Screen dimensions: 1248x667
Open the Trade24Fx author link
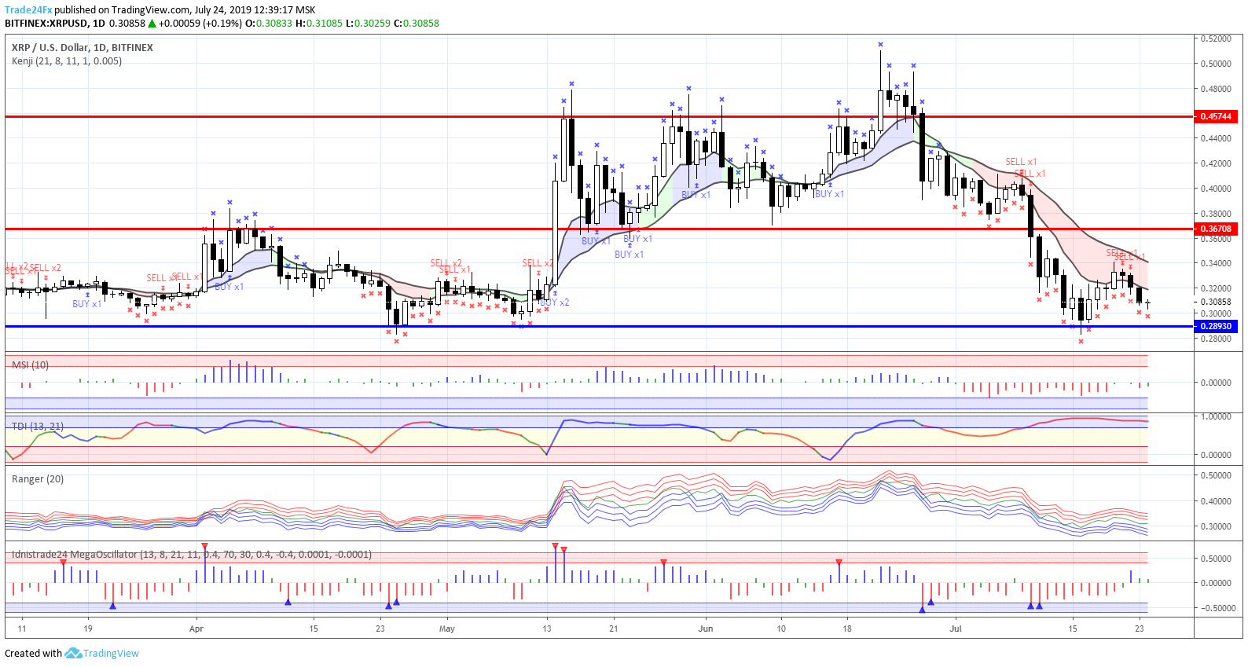28,10
